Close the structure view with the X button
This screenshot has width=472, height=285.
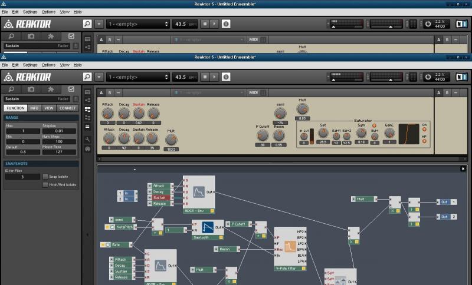[463, 169]
